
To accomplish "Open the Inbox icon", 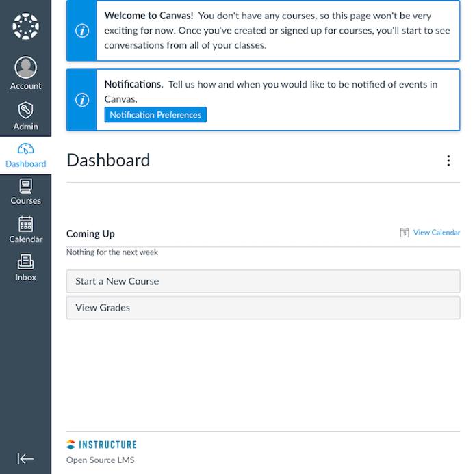I will pyautogui.click(x=25, y=262).
